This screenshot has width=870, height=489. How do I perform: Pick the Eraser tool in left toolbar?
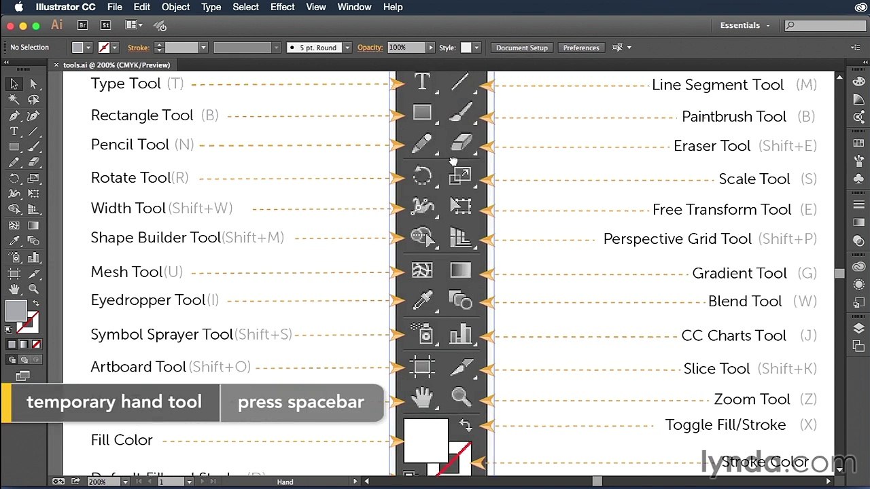coord(33,163)
